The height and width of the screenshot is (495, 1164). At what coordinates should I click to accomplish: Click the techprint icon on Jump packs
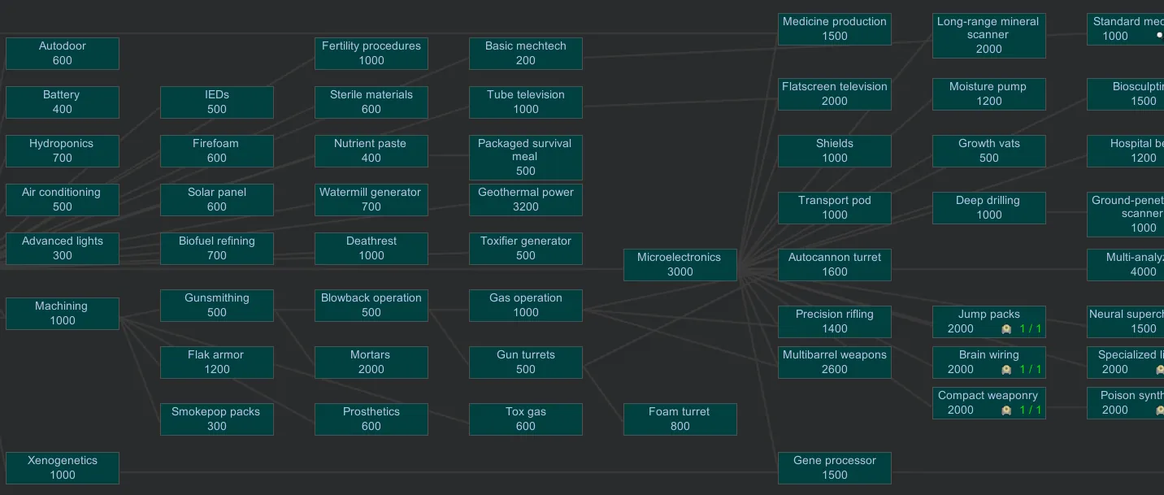1006,329
